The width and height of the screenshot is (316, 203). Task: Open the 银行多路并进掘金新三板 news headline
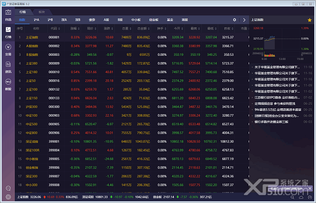(271, 122)
